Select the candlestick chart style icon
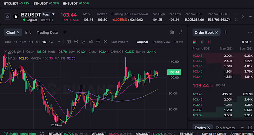Image resolution: width=254 pixels, height=135 pixels. (x=91, y=42)
